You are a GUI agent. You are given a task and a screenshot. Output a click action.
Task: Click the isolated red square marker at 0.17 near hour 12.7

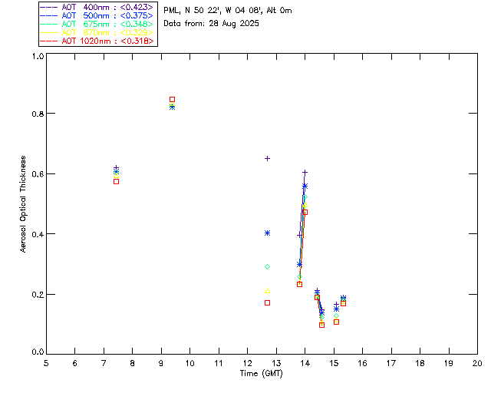(x=267, y=302)
